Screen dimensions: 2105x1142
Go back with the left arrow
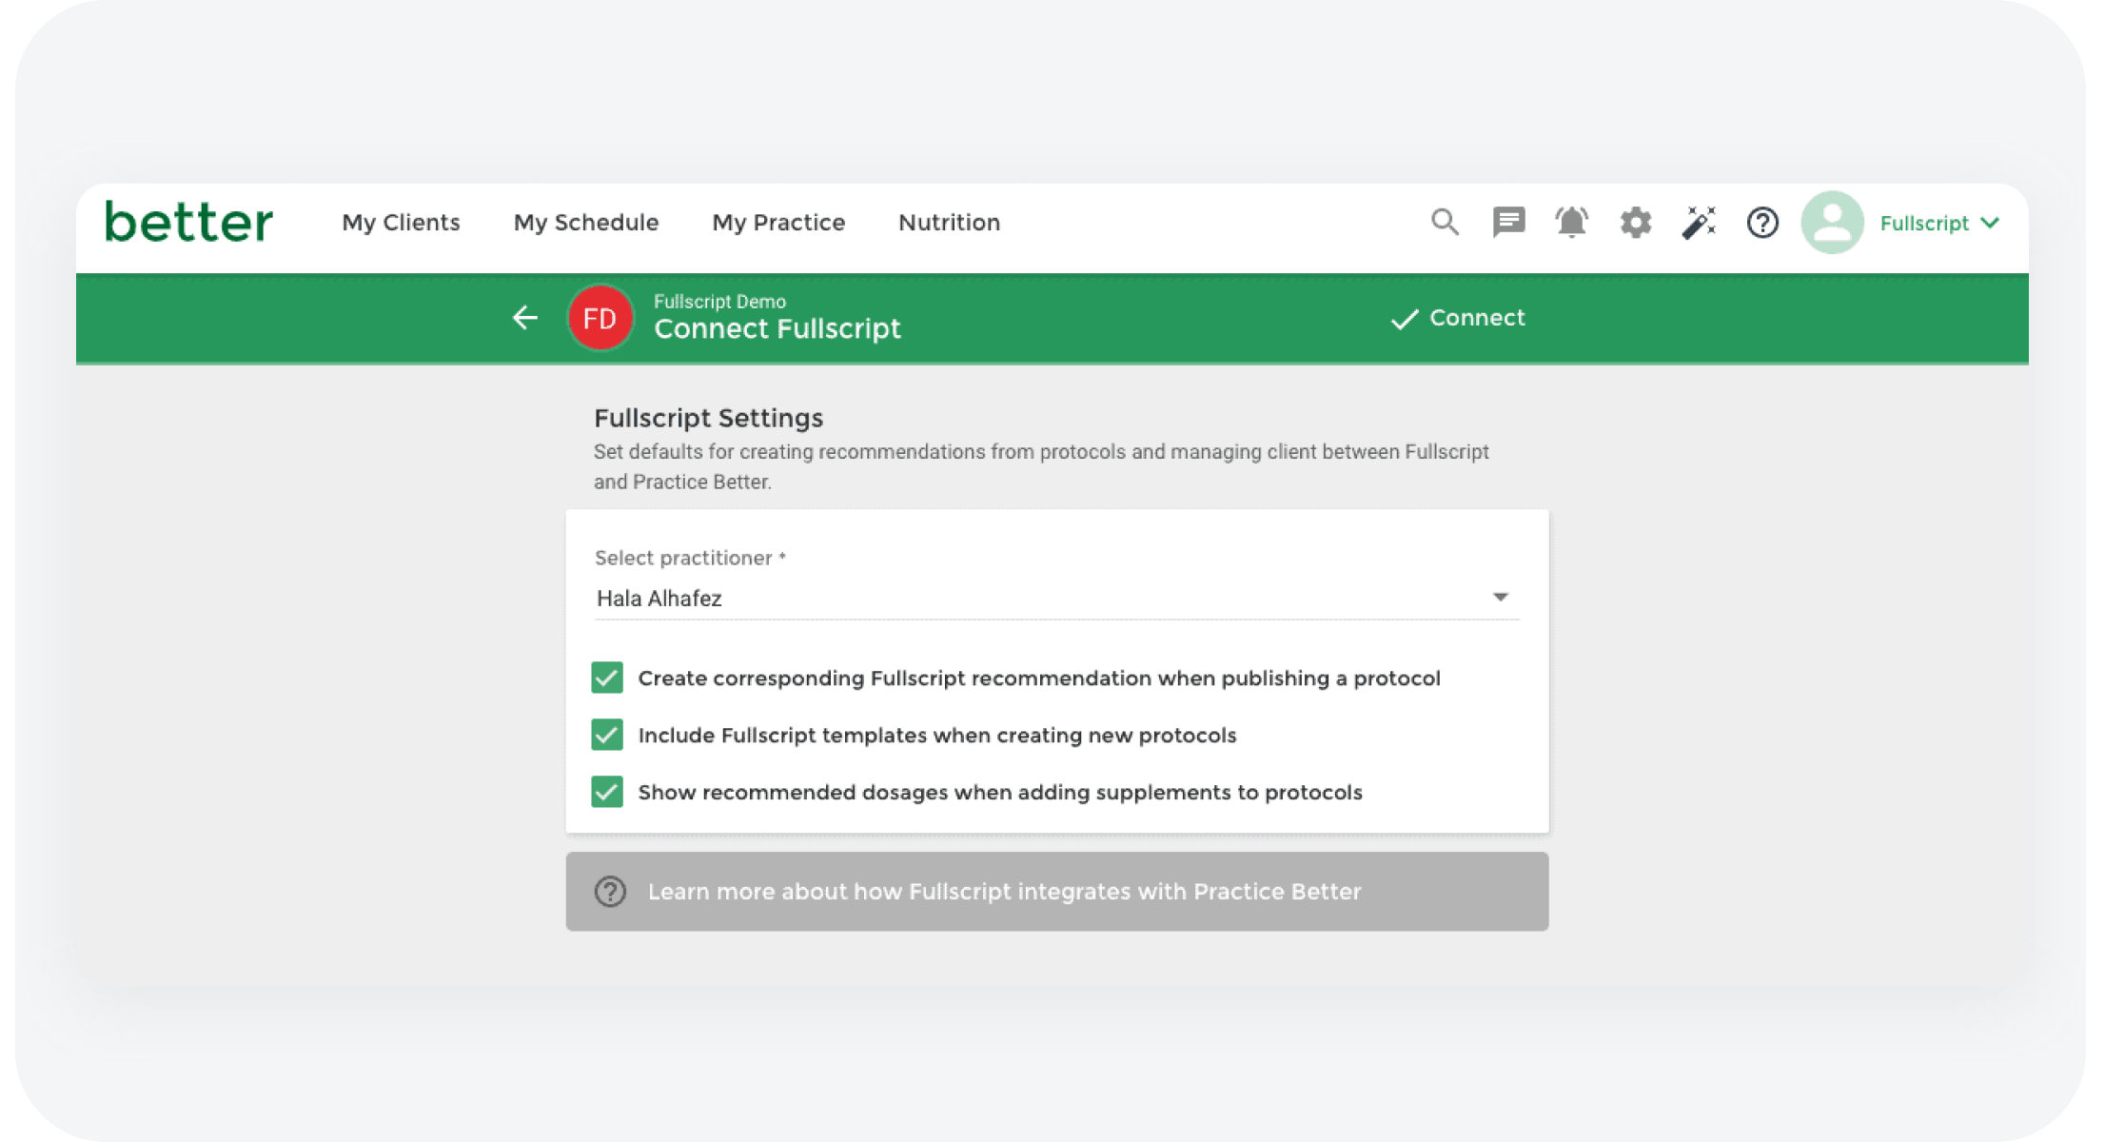pyautogui.click(x=525, y=318)
